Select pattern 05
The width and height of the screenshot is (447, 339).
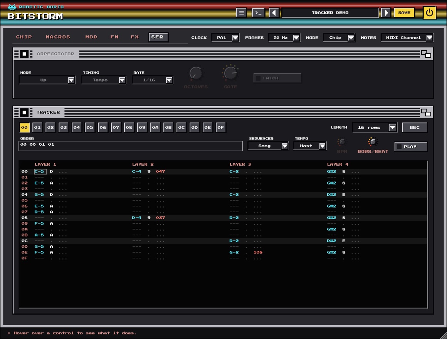click(90, 128)
